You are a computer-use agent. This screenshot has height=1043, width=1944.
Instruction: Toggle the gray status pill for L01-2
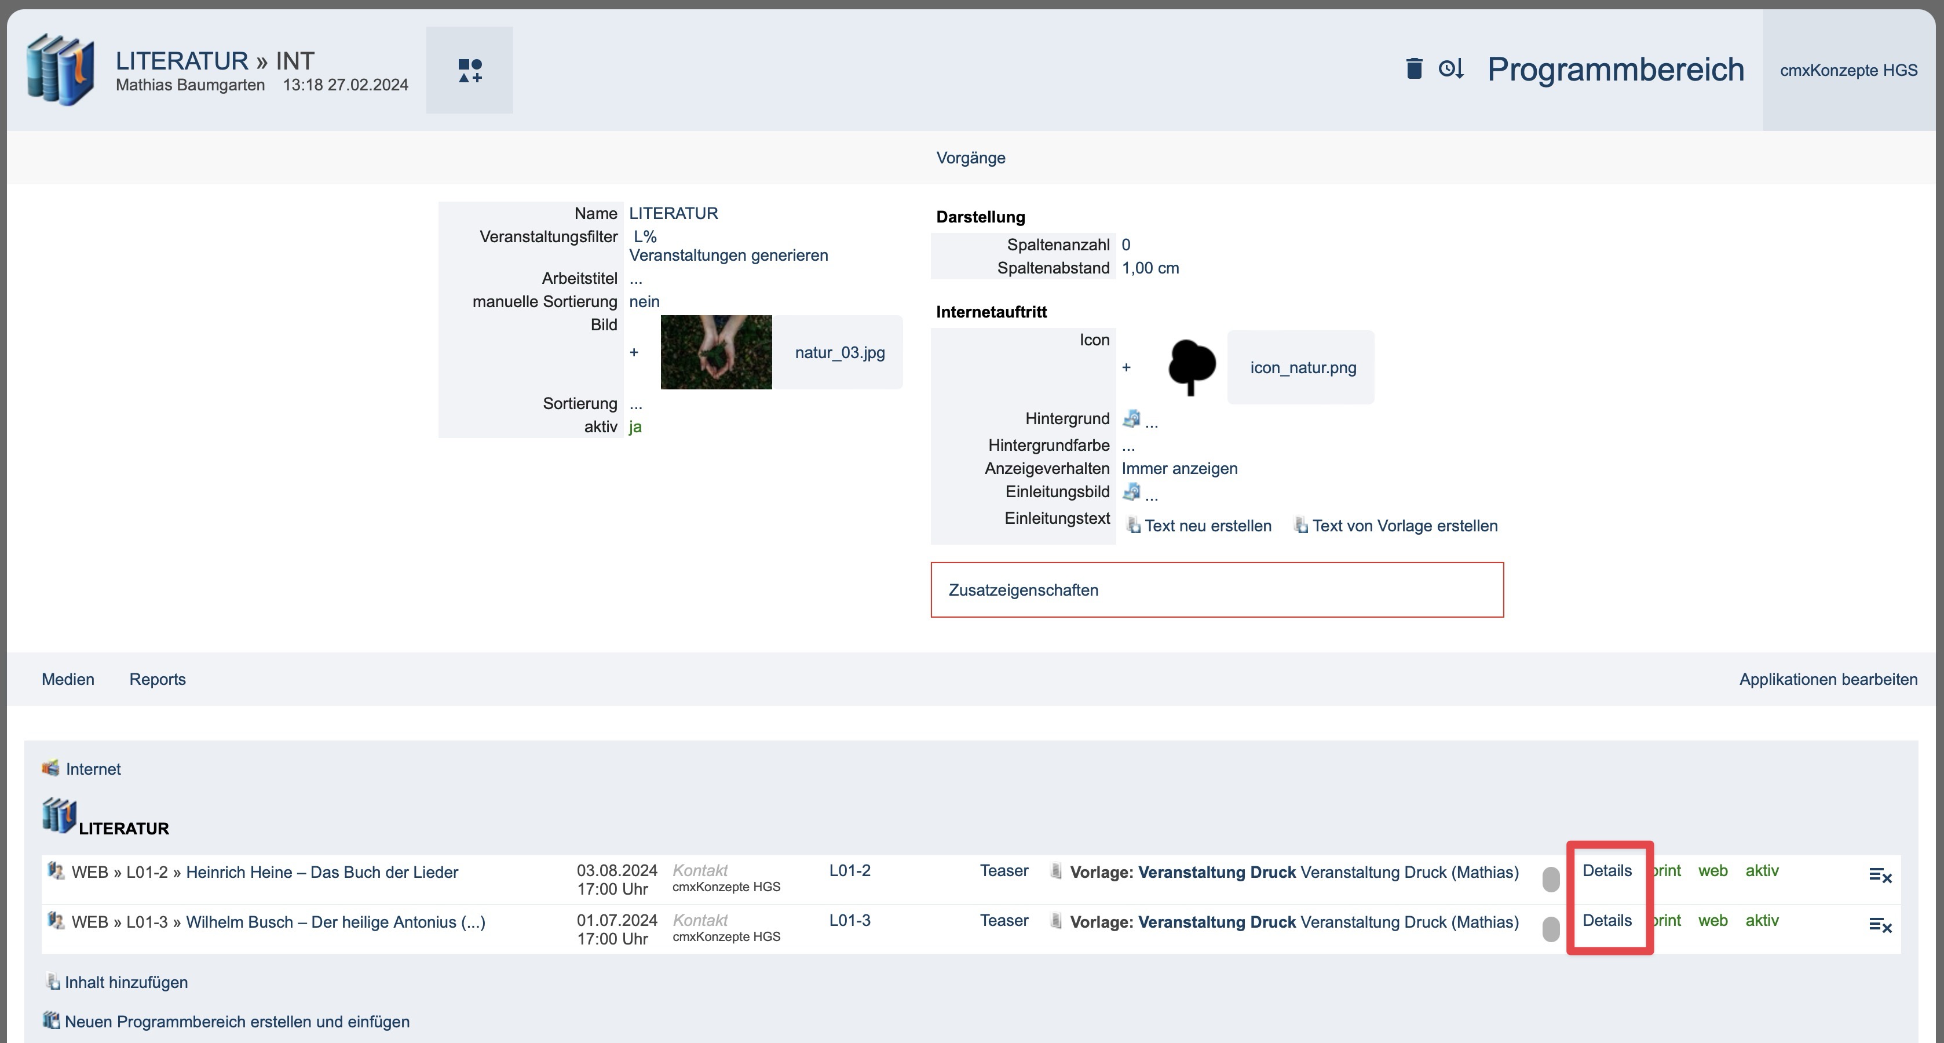[x=1550, y=879]
